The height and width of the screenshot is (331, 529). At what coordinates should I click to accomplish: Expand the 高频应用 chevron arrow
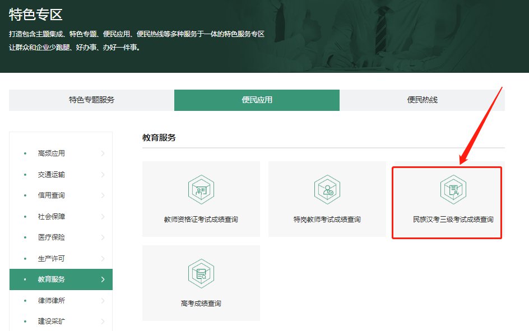click(x=103, y=153)
